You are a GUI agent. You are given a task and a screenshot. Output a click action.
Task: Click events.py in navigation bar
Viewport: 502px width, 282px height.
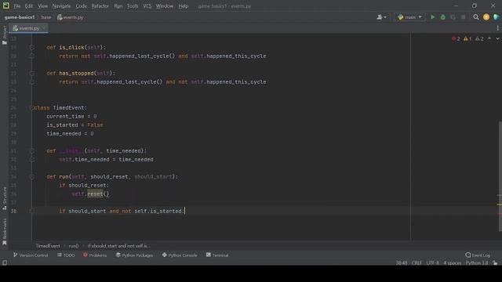(x=70, y=17)
